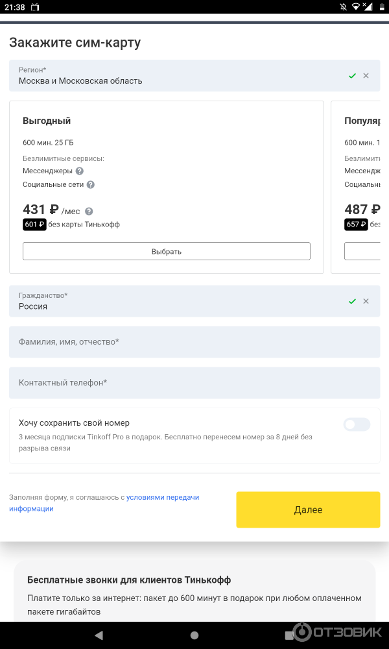Click the help icon next to Мессенджеры

(x=79, y=171)
